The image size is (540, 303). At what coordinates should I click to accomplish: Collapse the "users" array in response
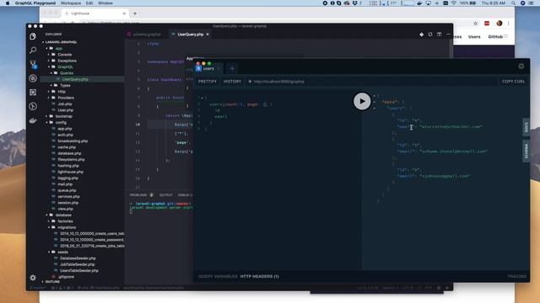pos(375,109)
